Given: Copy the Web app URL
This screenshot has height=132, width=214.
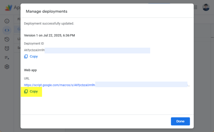Looking at the screenshot, I should tap(31, 91).
